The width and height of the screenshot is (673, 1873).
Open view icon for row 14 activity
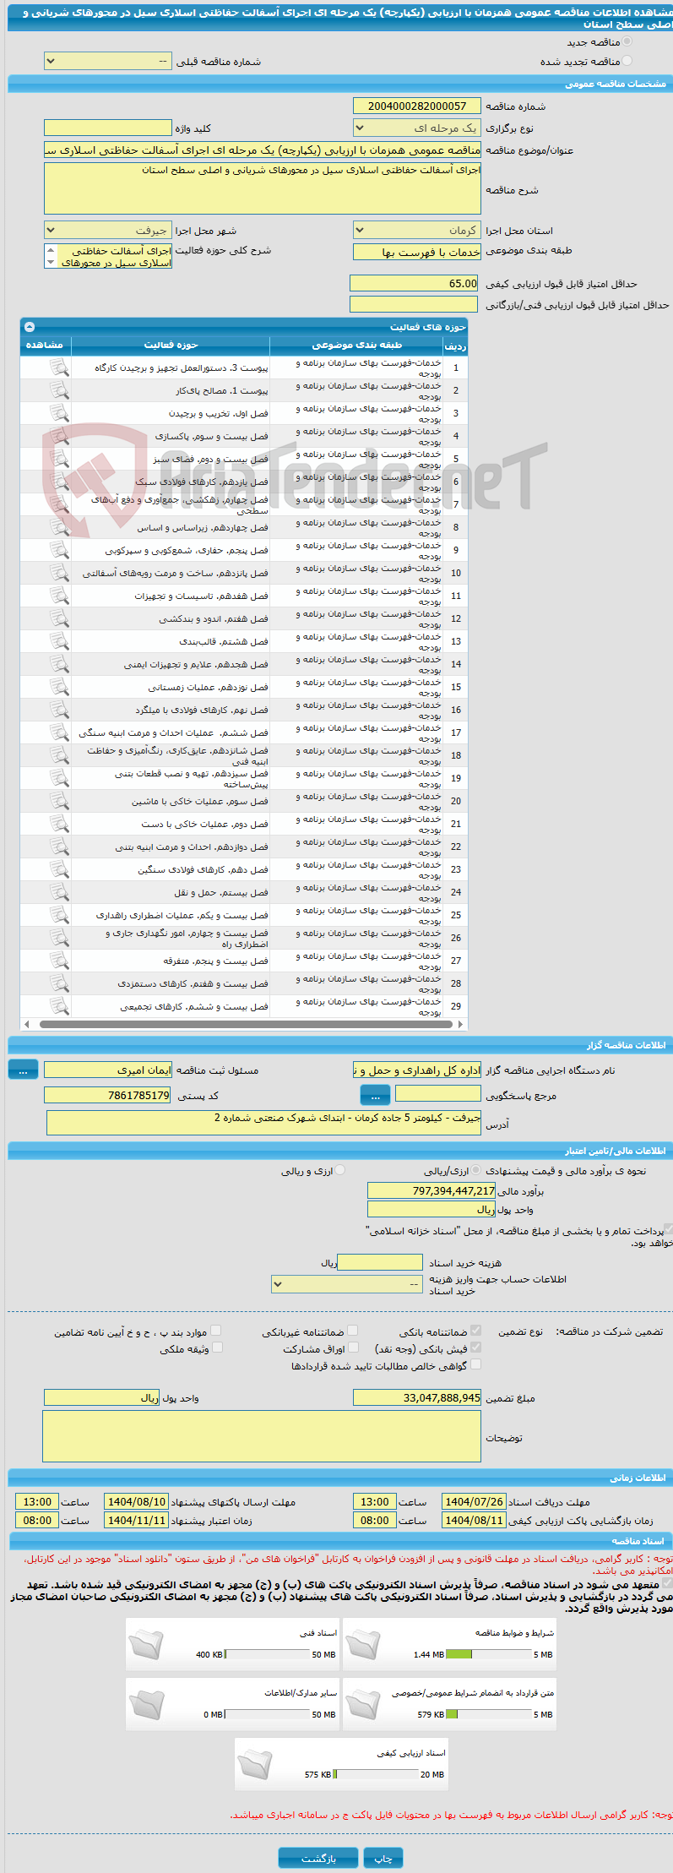(58, 664)
